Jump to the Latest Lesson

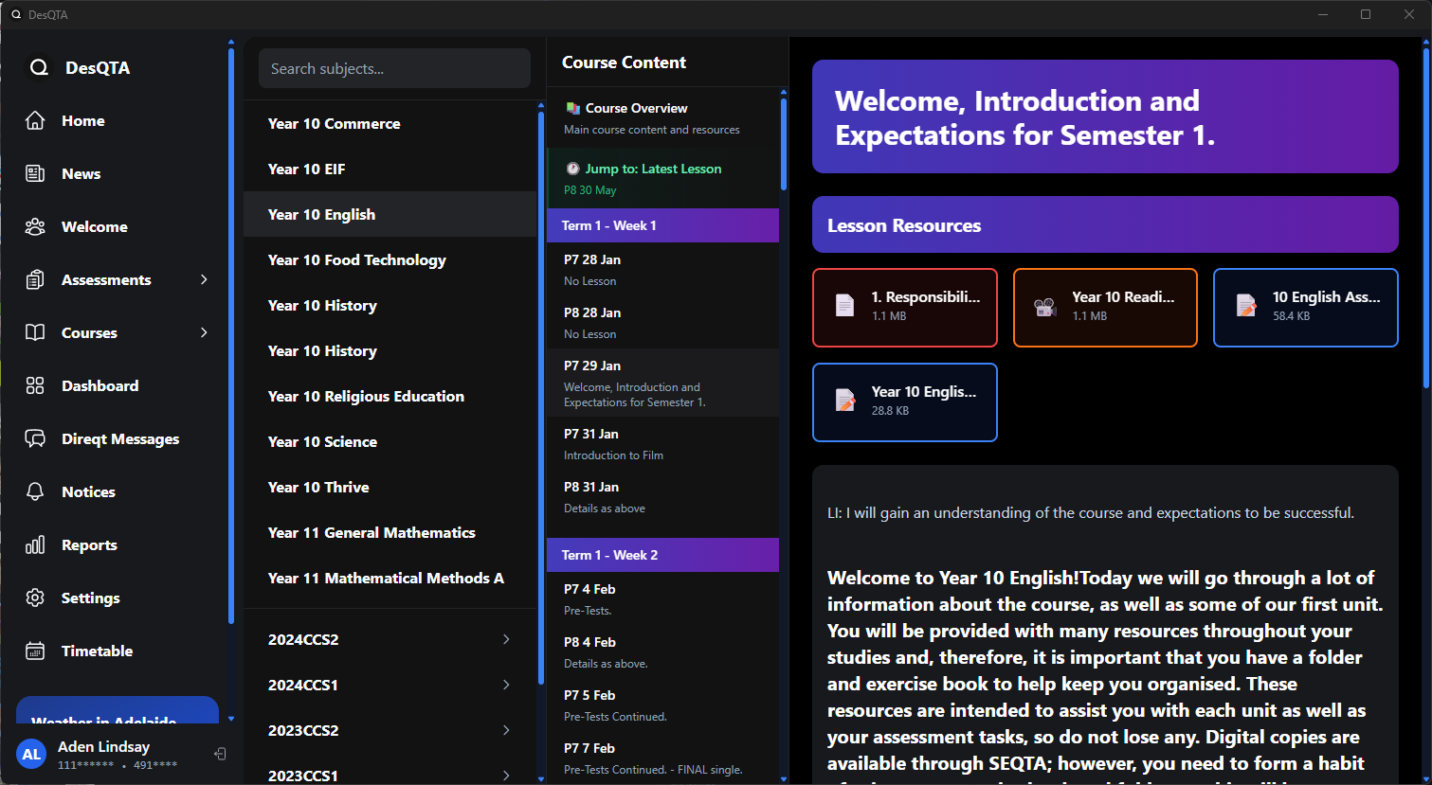pos(662,178)
